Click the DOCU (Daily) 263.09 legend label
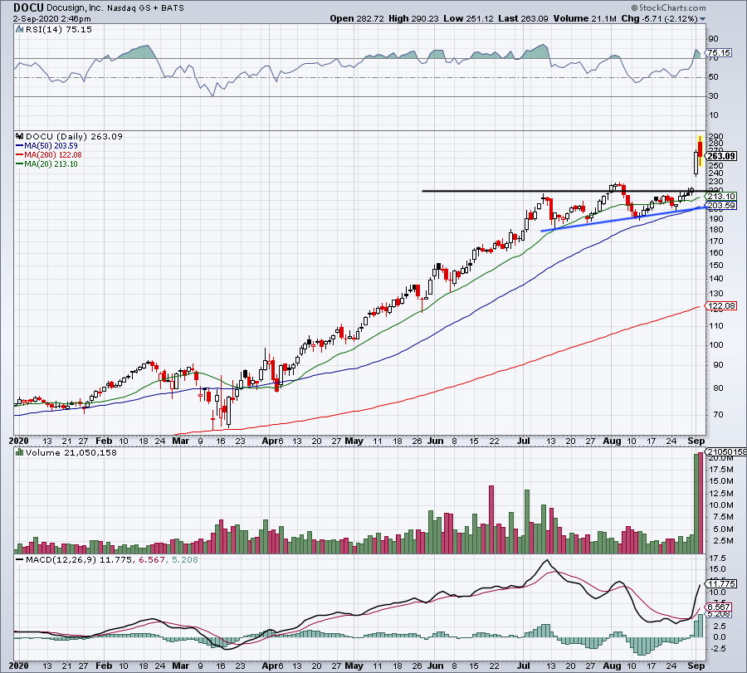The image size is (747, 673). pyautogui.click(x=74, y=136)
